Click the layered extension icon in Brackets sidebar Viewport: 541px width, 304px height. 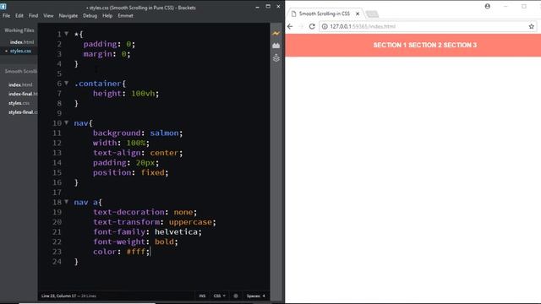pyautogui.click(x=276, y=58)
